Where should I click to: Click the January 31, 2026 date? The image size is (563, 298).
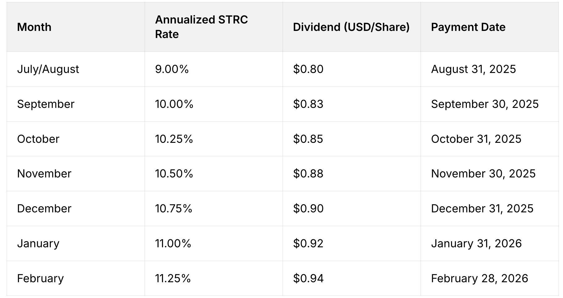point(476,243)
